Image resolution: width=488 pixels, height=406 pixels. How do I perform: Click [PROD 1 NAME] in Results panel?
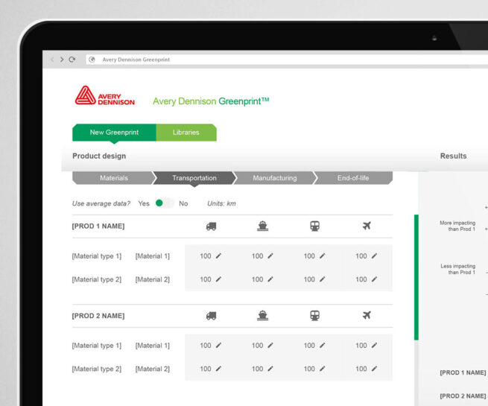click(463, 372)
